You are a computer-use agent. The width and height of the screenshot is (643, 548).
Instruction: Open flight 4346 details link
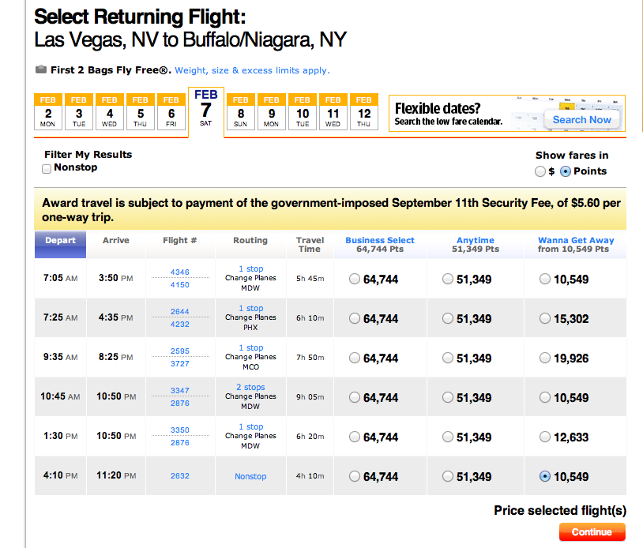point(179,272)
